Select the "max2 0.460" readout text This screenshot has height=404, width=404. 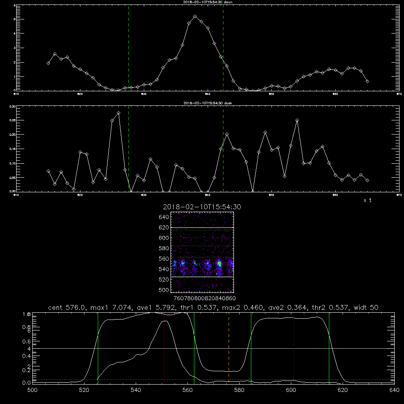[243, 307]
